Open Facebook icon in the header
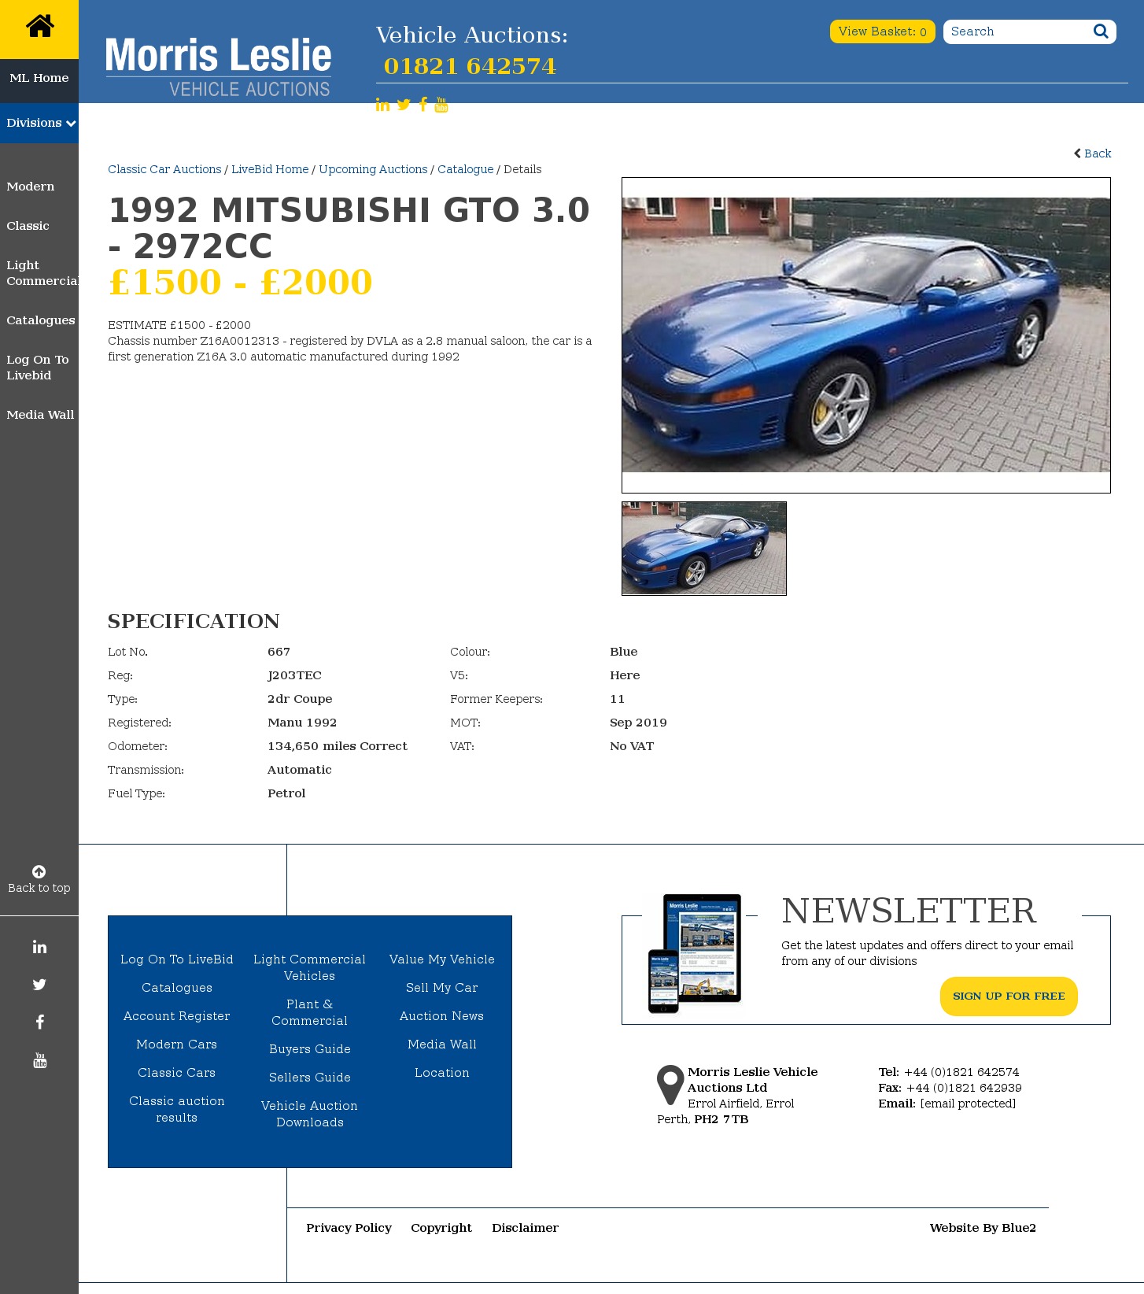Screen dimensions: 1144x1294 pos(423,105)
